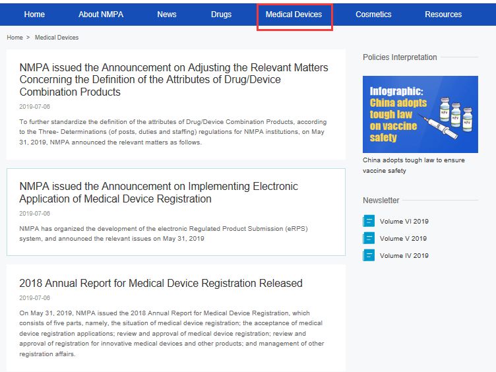Viewport: 496px width, 372px height.
Task: Open the Electronic Application of Registration article
Action: coord(158,193)
